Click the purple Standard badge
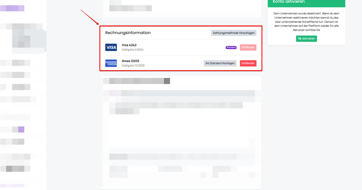The height and width of the screenshot is (190, 362). (231, 48)
